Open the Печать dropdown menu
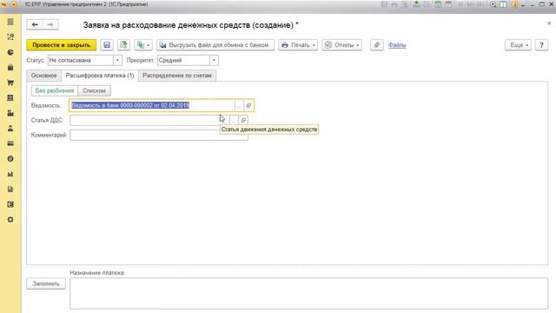This screenshot has width=556, height=313. (298, 45)
